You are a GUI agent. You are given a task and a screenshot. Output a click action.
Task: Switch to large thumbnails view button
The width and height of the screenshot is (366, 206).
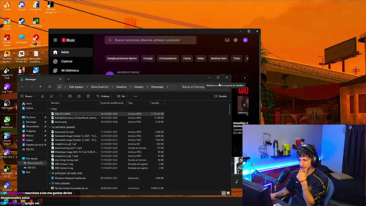[228, 193]
